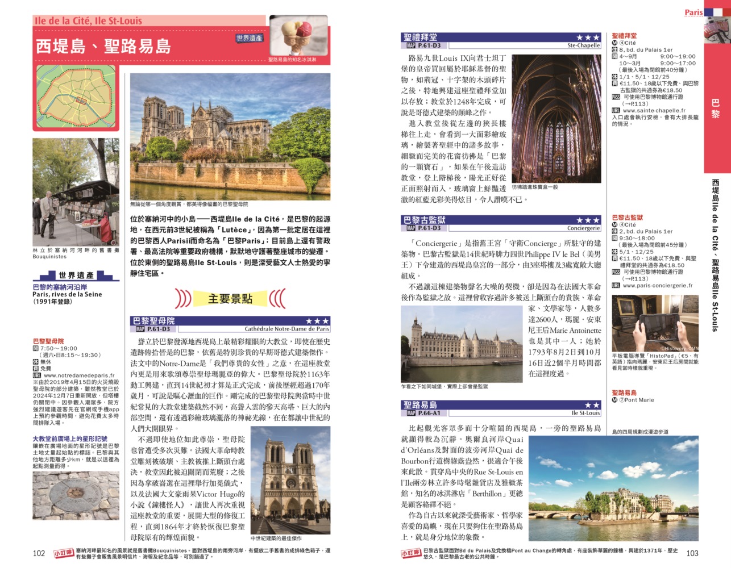Viewport: 731px width, 568px height.
Task: Click the 西堤島、聖路易島 page title
Action: click(x=103, y=46)
